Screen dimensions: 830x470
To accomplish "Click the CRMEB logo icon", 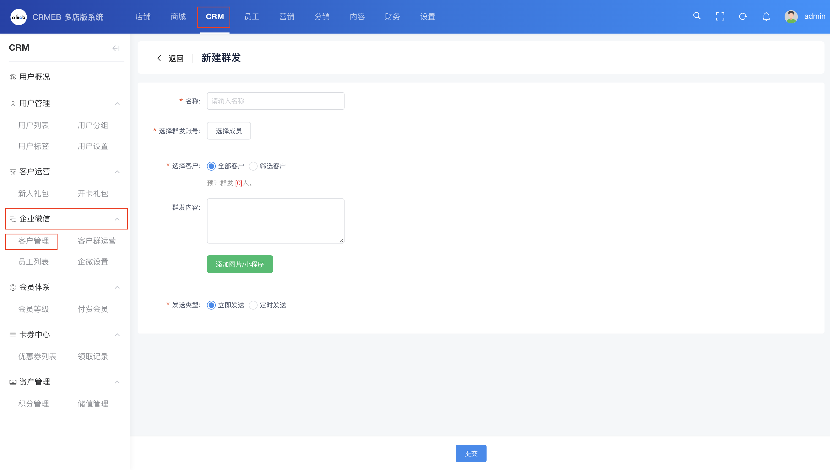I will pyautogui.click(x=18, y=17).
